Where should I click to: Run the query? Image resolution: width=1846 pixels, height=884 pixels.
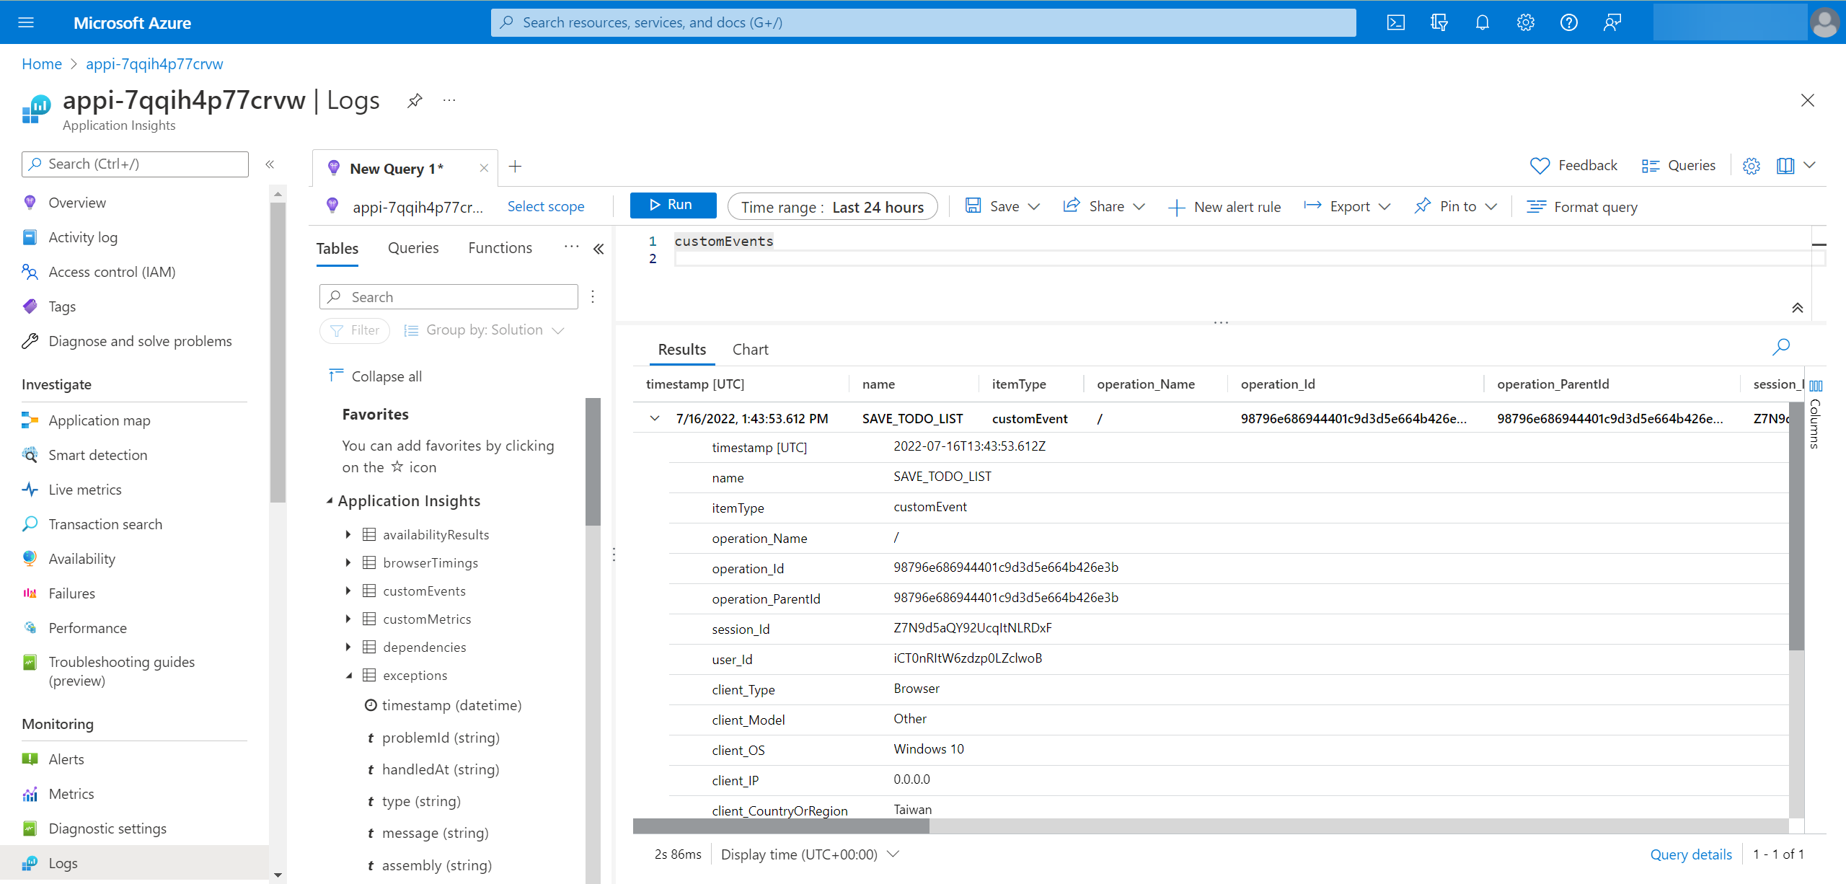pyautogui.click(x=673, y=205)
